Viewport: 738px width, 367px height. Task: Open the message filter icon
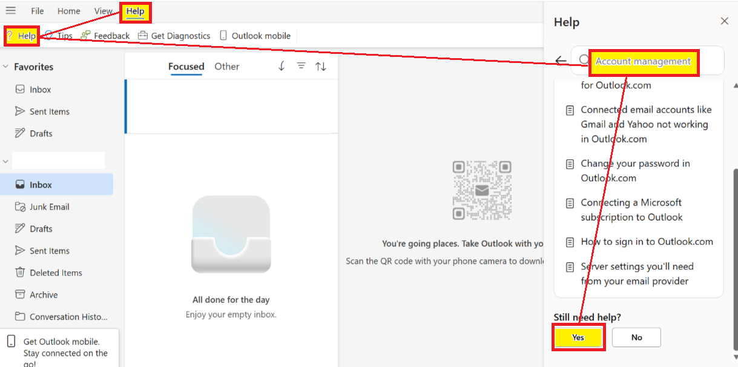[301, 66]
